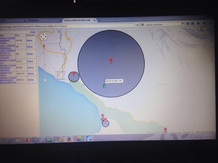The image size is (218, 163).
Task: Click the MACK BLANCO 304 map label
Action: coord(114,81)
